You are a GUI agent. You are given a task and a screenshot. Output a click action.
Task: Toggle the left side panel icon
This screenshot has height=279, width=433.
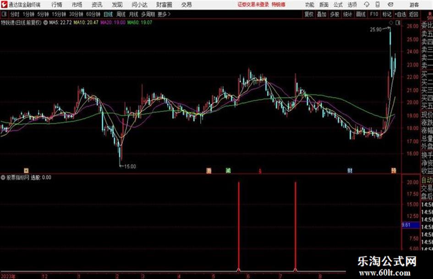point(4,14)
